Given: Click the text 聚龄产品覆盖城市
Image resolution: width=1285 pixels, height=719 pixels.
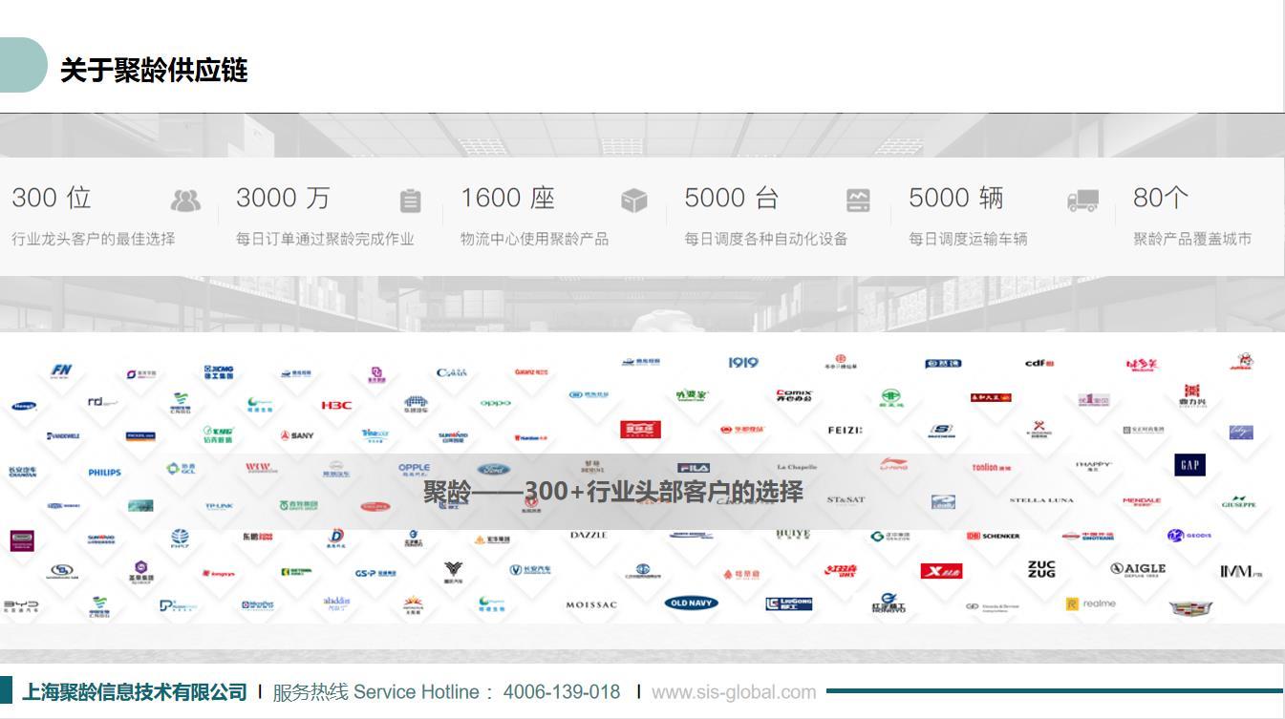Looking at the screenshot, I should (x=1192, y=239).
